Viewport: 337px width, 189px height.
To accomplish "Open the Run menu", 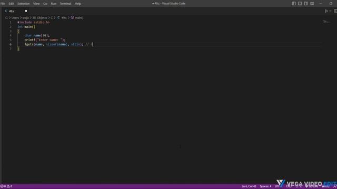I will tap(54, 4).
